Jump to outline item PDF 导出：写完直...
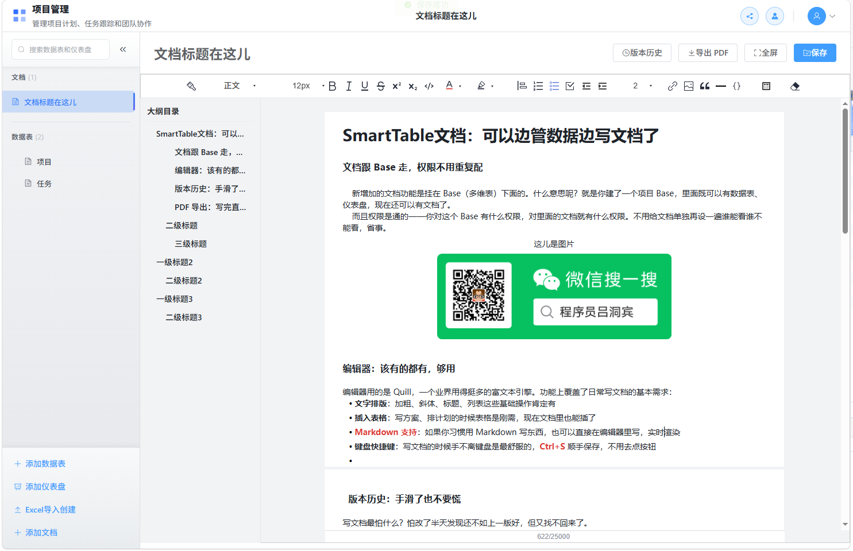 pyautogui.click(x=210, y=207)
